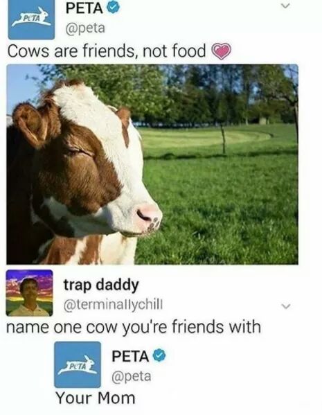The height and width of the screenshot is (415, 322).
Task: Click the rabbit logo inside top PETA avatar
Action: (31, 17)
